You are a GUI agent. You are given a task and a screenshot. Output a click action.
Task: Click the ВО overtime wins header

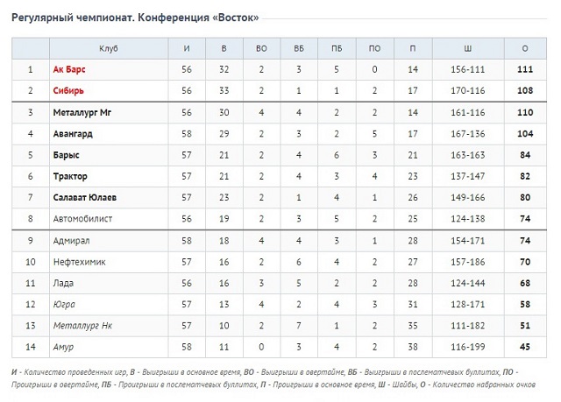(x=261, y=48)
